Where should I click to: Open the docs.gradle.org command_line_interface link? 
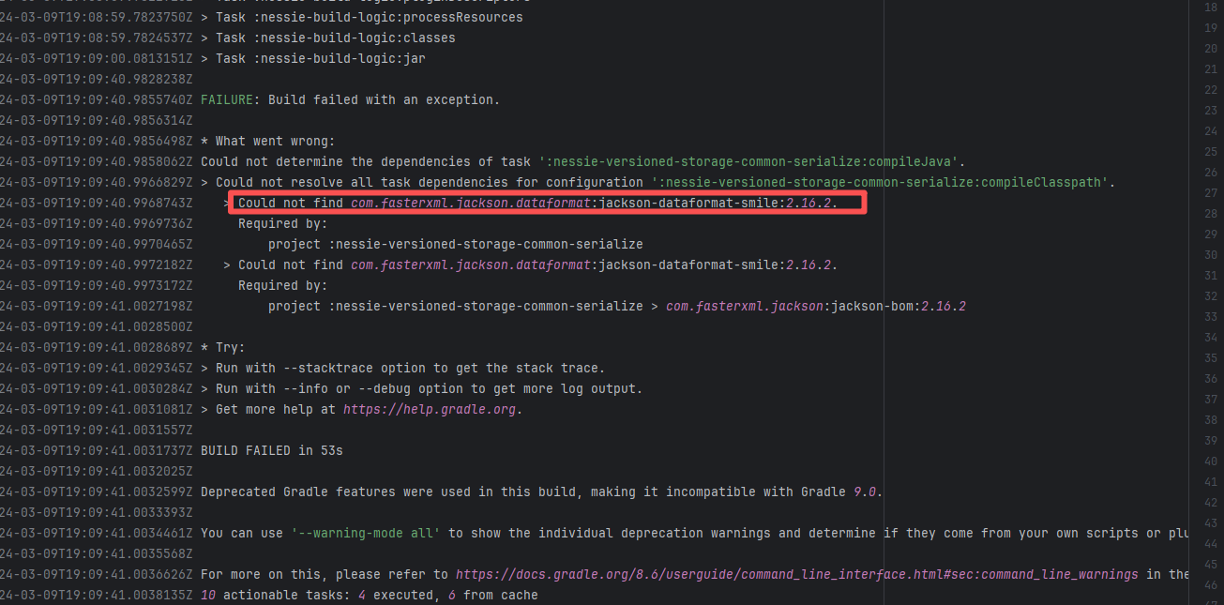(x=796, y=574)
